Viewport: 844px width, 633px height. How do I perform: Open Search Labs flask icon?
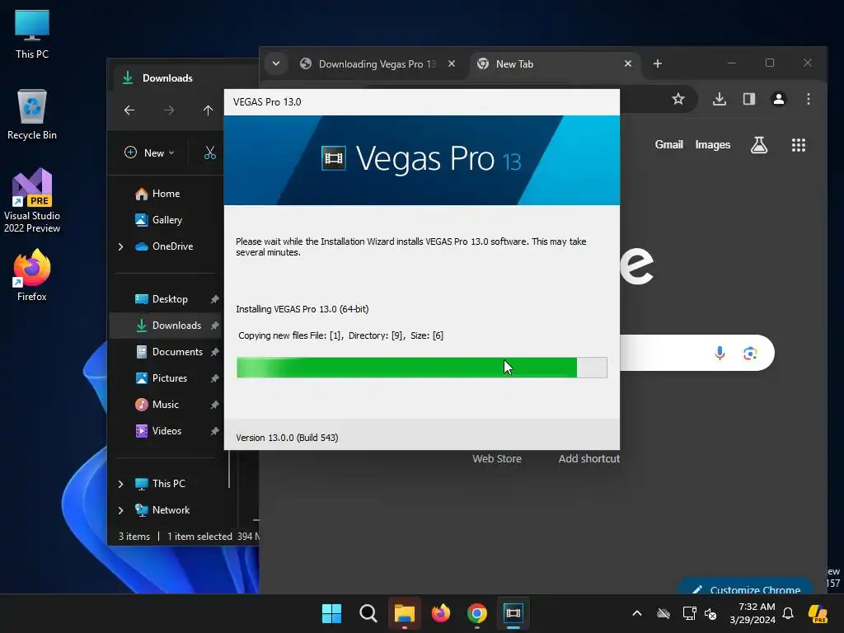tap(759, 145)
